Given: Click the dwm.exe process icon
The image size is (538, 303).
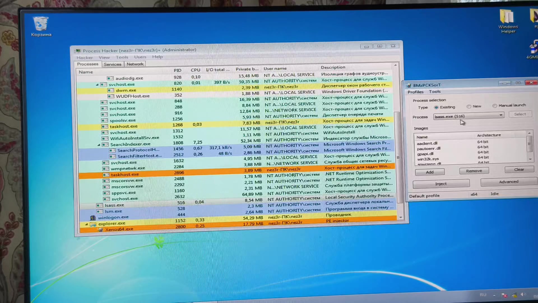Looking at the screenshot, I should [111, 90].
